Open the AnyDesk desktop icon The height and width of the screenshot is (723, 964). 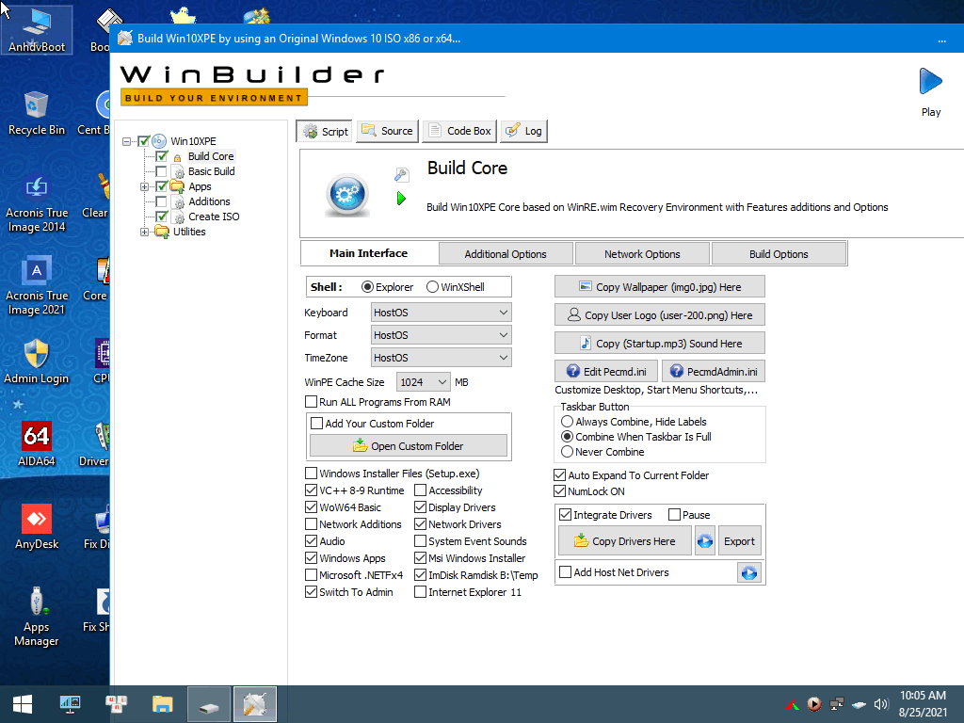tap(37, 527)
